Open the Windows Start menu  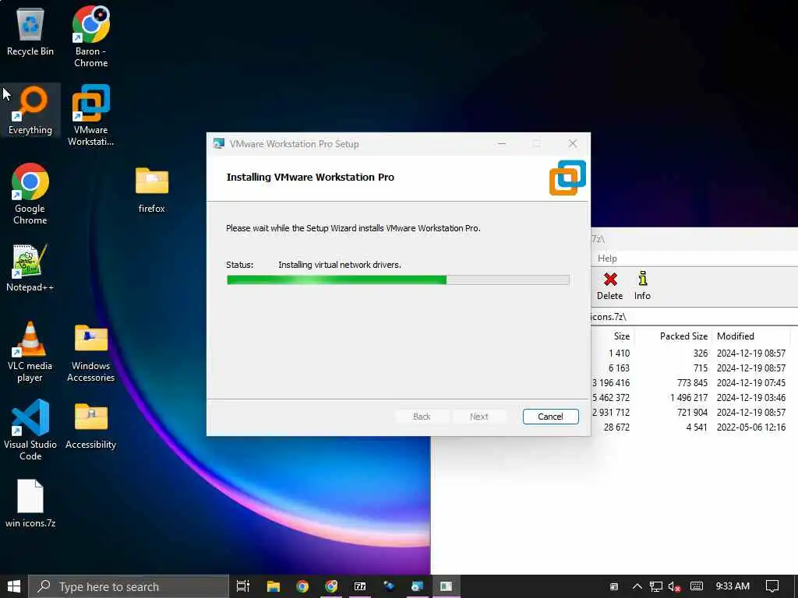(x=14, y=586)
